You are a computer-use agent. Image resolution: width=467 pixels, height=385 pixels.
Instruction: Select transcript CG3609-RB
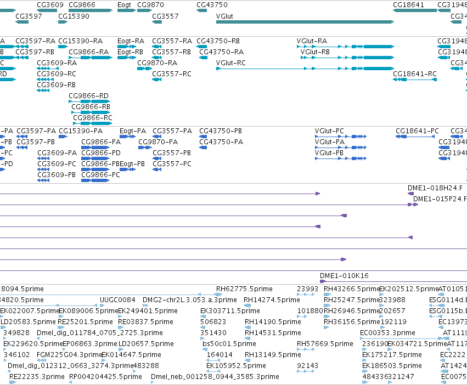(43, 90)
